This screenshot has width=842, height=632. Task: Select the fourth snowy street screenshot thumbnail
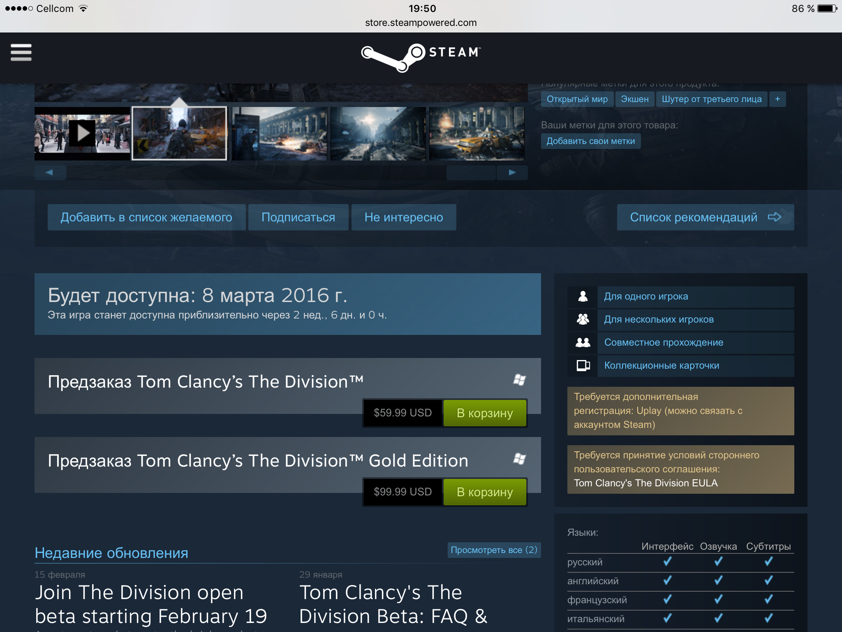point(378,133)
